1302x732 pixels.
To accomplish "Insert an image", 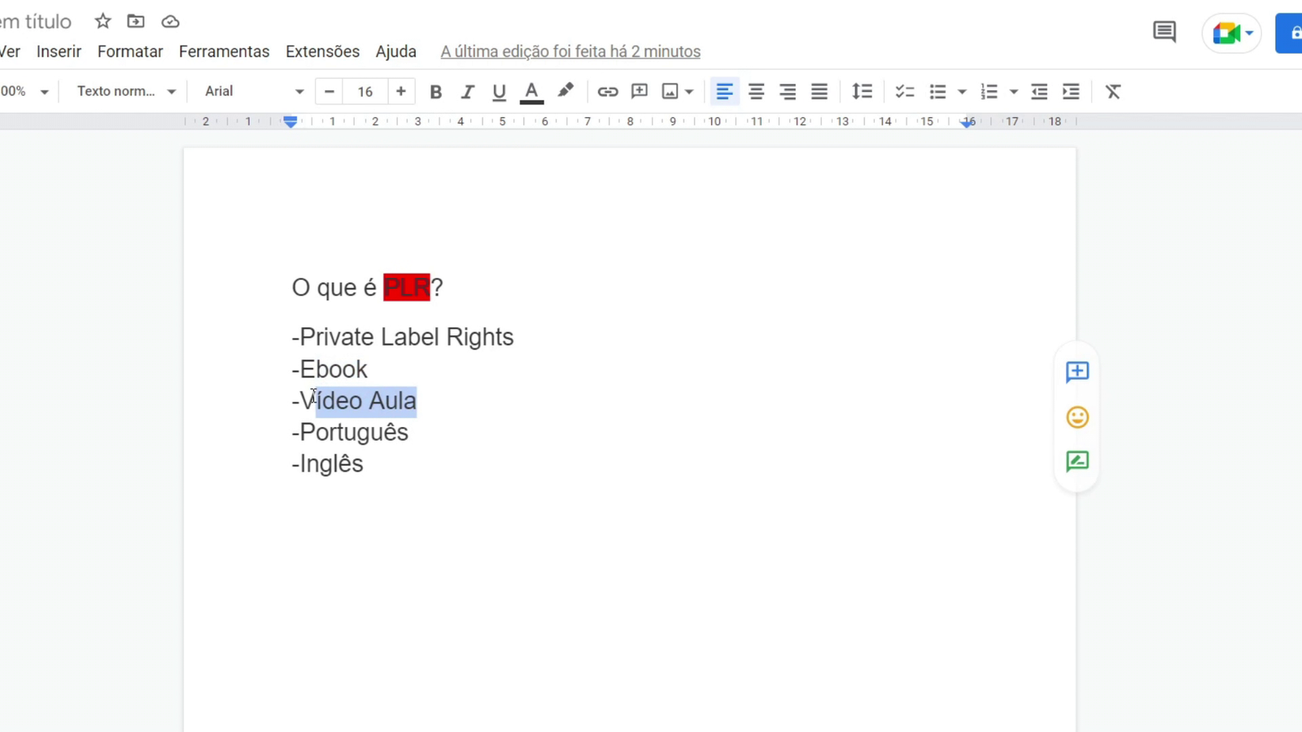I will point(670,92).
